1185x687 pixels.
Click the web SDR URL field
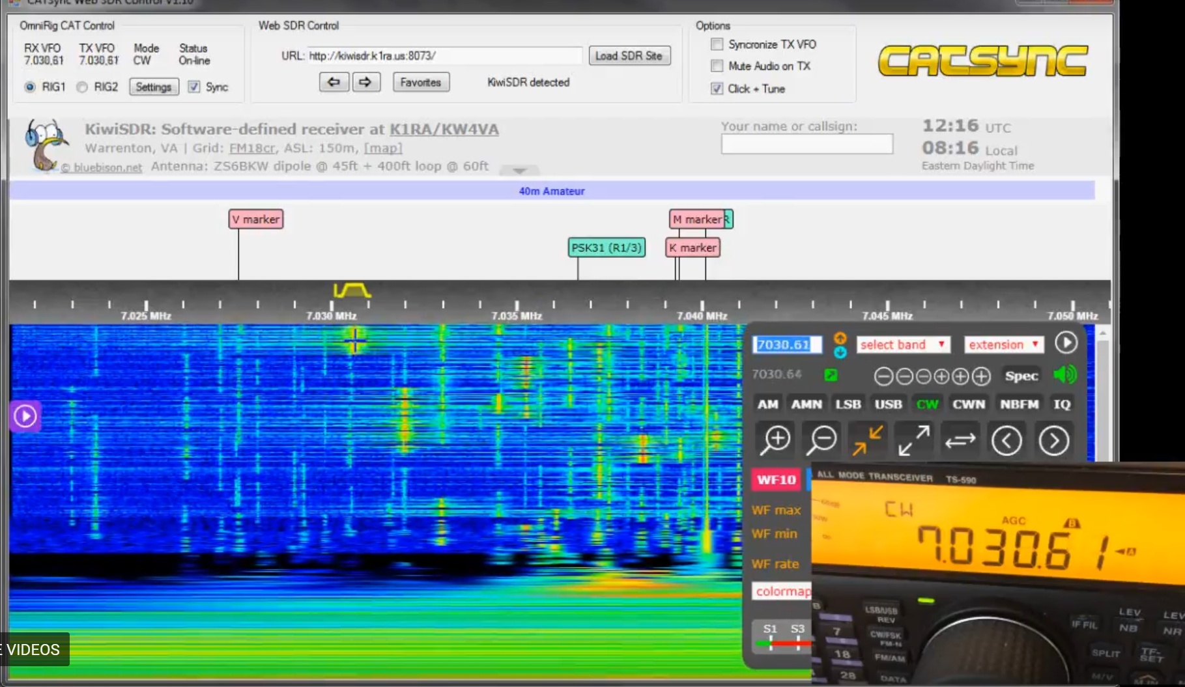tap(444, 55)
